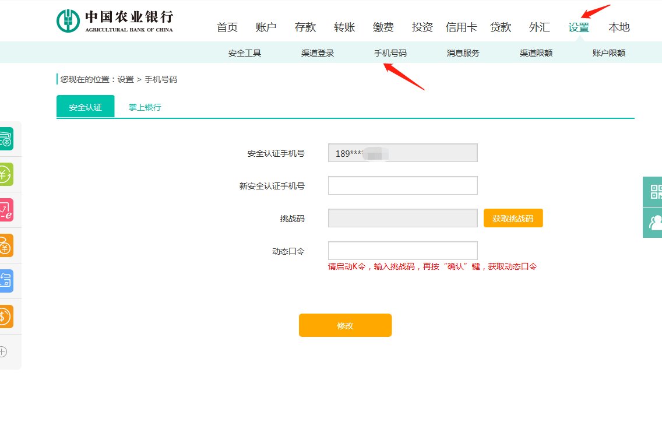Click the 获取挑战码 button
Image resolution: width=662 pixels, height=443 pixels.
pyautogui.click(x=513, y=217)
